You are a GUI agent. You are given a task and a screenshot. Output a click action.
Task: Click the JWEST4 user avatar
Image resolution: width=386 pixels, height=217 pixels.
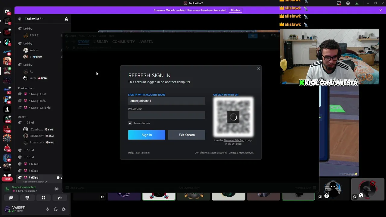7,209
